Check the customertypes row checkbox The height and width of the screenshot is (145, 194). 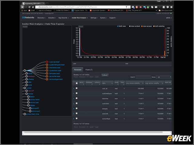(77, 93)
